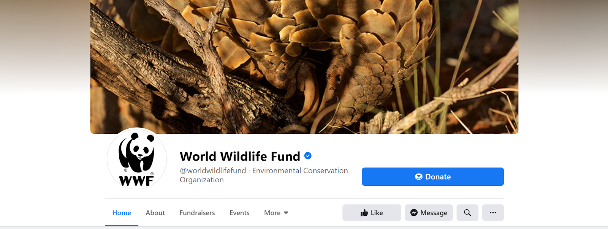Click the icon inside the Donate button
The image size is (608, 229).
419,177
